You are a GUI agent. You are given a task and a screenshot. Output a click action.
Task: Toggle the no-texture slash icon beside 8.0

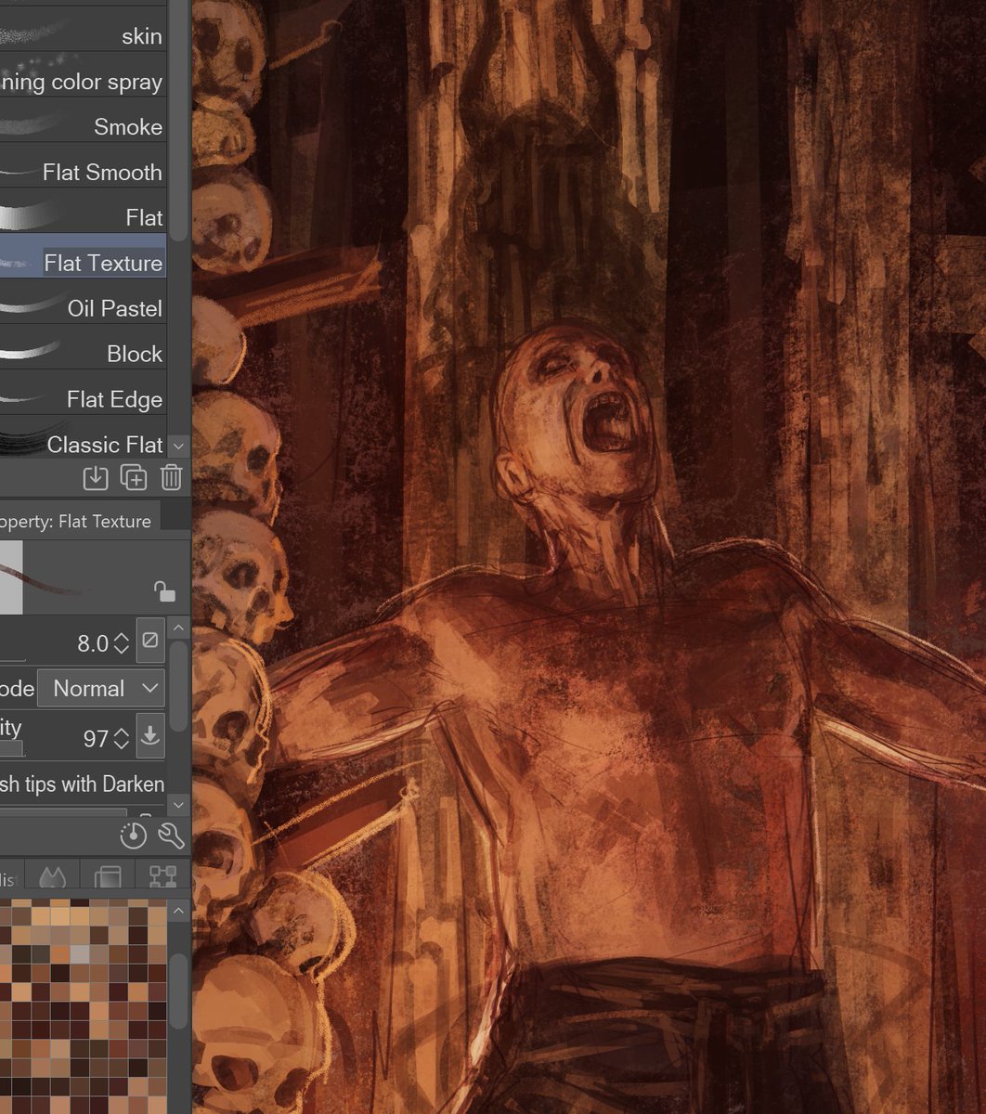click(x=150, y=641)
